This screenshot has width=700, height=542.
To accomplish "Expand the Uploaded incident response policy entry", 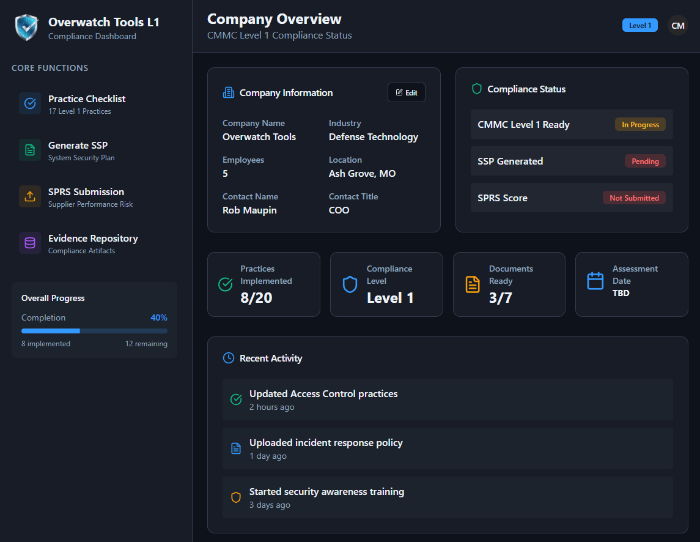I will tap(446, 448).
